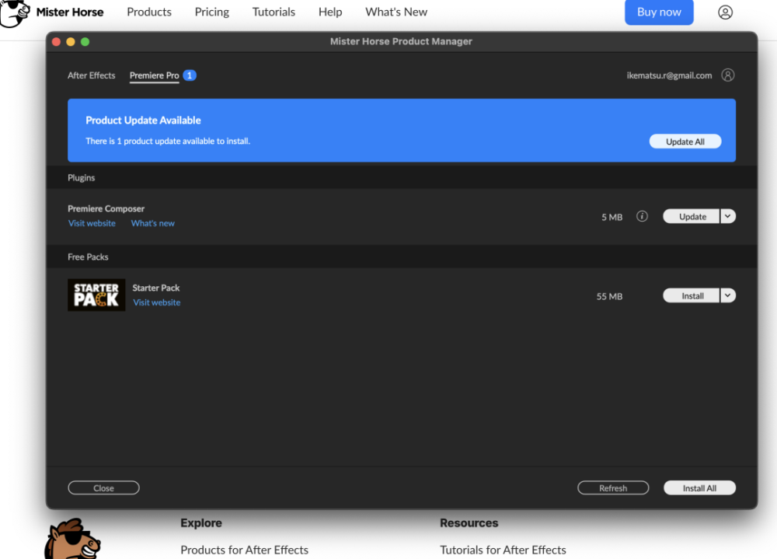The width and height of the screenshot is (777, 559).
Task: Click the Starter Pack thumbnail image
Action: coord(96,295)
